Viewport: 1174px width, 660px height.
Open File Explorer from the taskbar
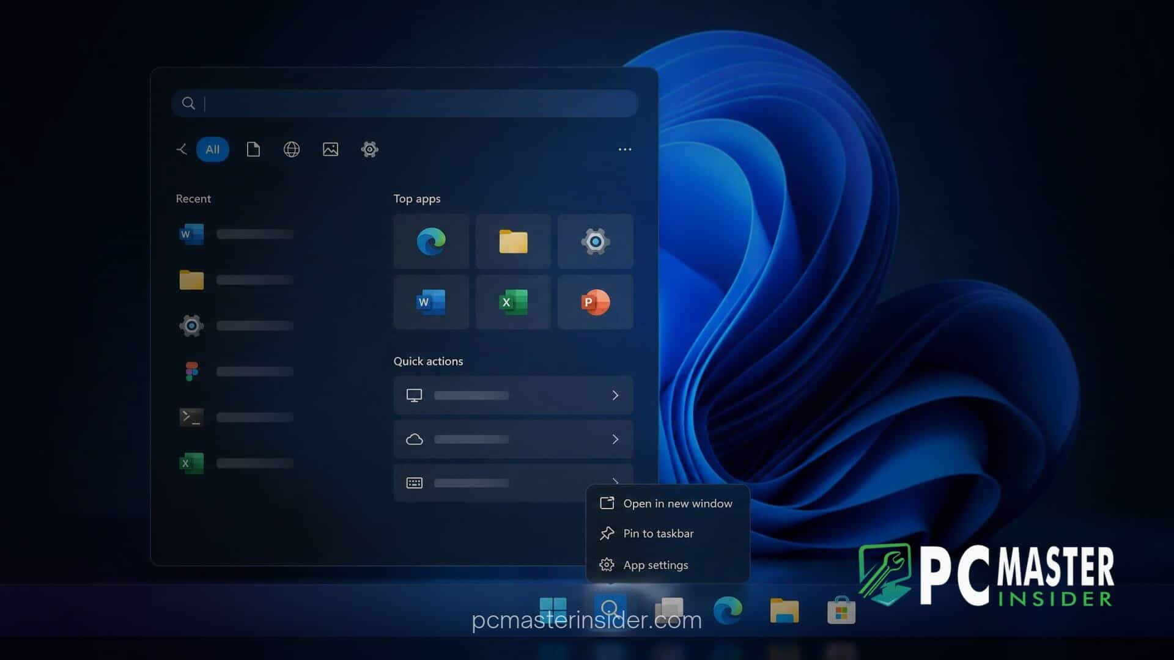pos(785,610)
